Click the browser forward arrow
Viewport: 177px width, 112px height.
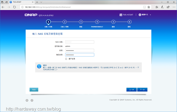9,7
